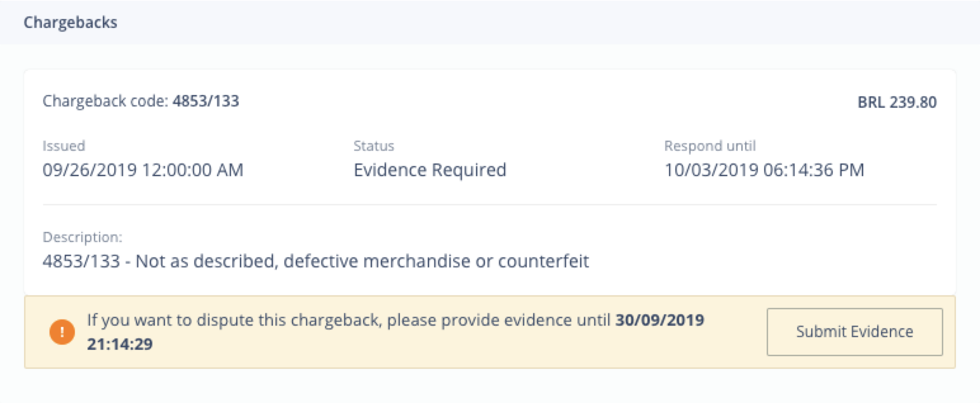Screen dimensions: 980x403
Task: Click the divider line under chargeback details
Action: (x=489, y=204)
